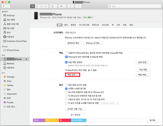Viewport: 163px width, 126px height.
Task: Click the Share toolbar icon
Action: click(71, 6)
